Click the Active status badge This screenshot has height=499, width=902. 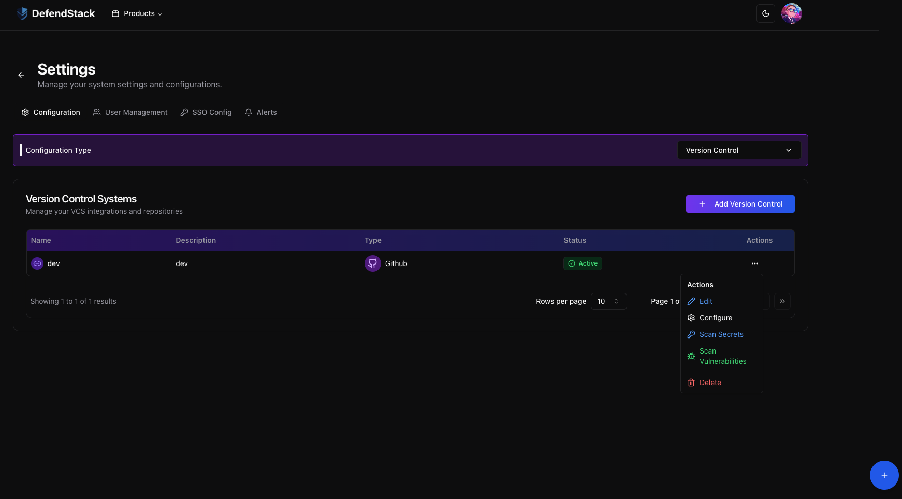pos(582,263)
